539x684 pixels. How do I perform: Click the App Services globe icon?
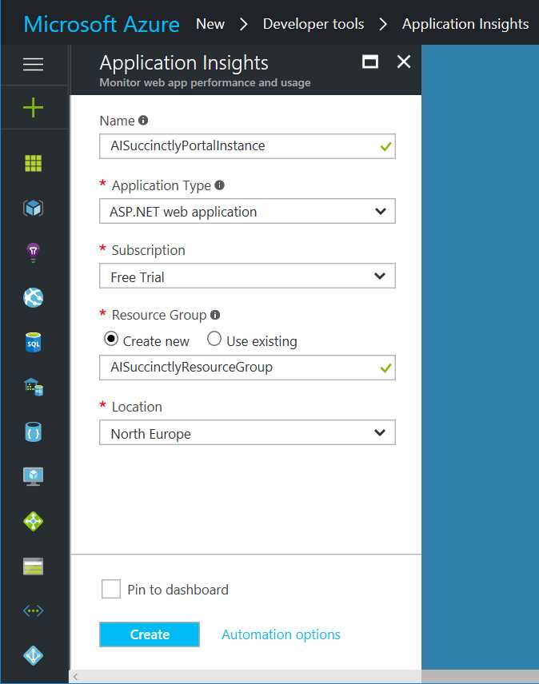coord(34,296)
